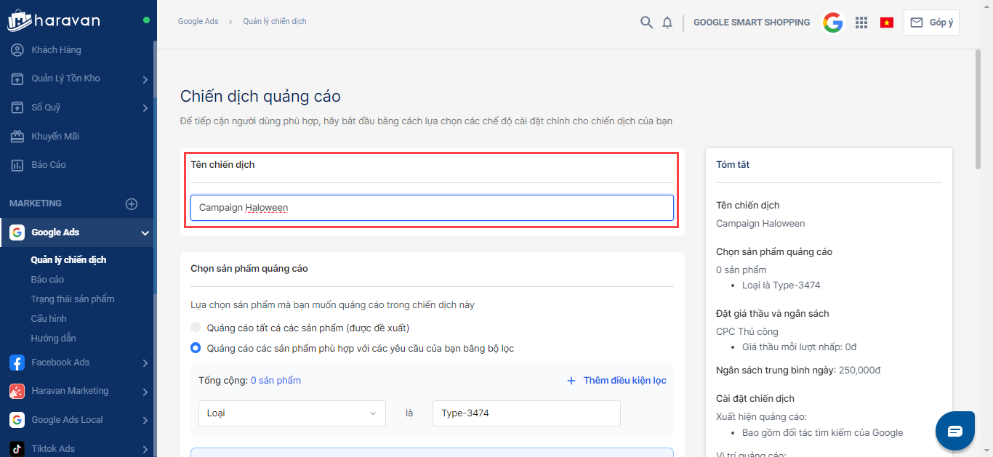Open apps grid menu
This screenshot has width=993, height=457.
pos(861,23)
